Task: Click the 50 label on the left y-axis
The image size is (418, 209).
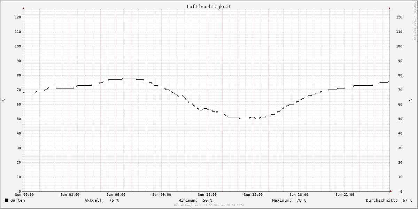Action: tap(19, 119)
